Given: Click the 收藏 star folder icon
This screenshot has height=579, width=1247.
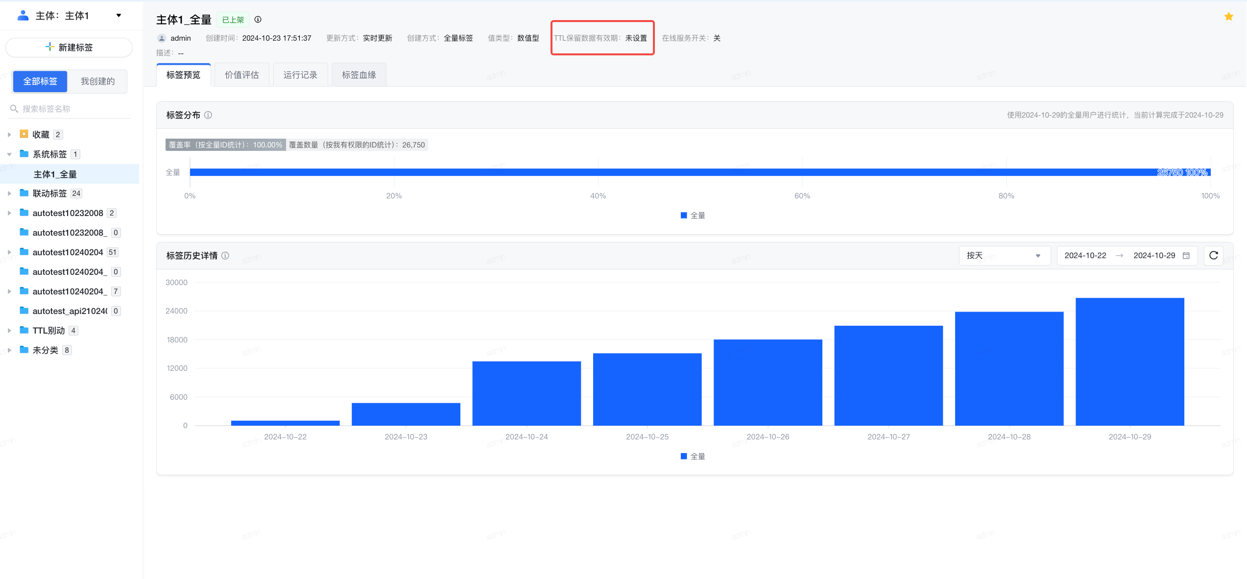Looking at the screenshot, I should pyautogui.click(x=24, y=134).
